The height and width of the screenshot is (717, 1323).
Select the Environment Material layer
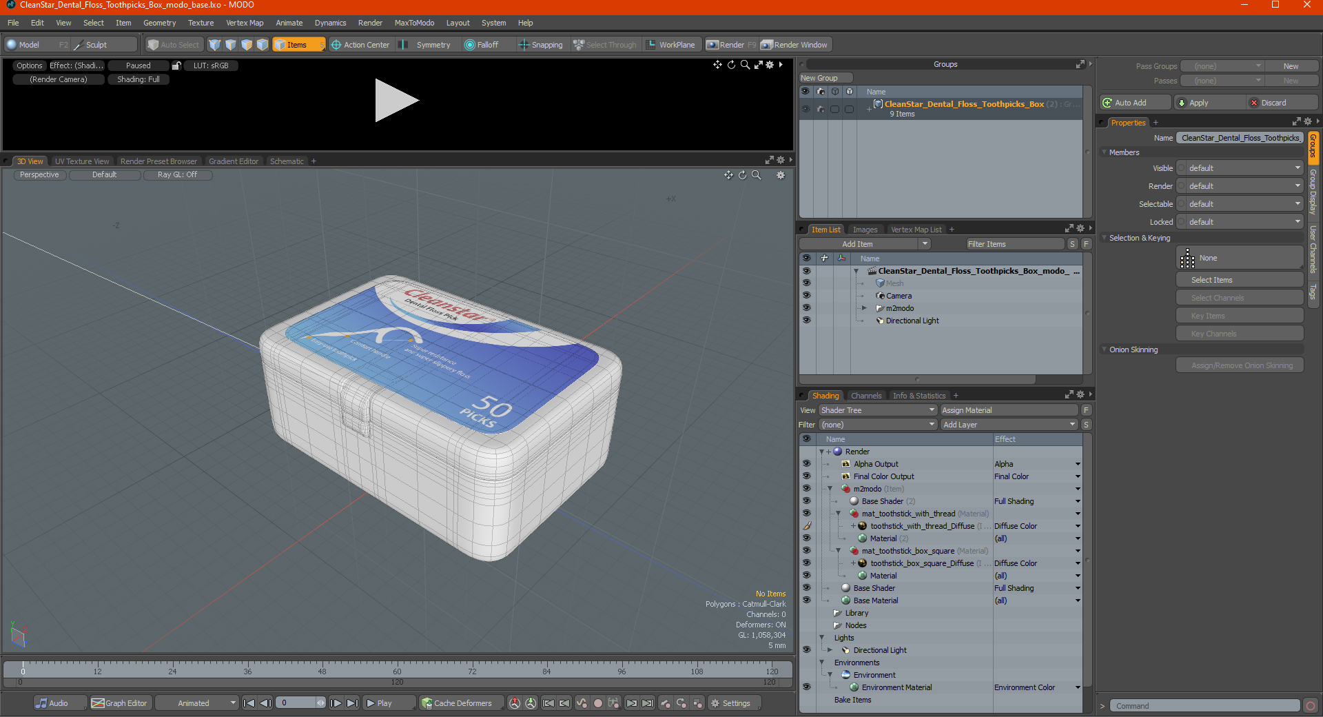(x=896, y=687)
